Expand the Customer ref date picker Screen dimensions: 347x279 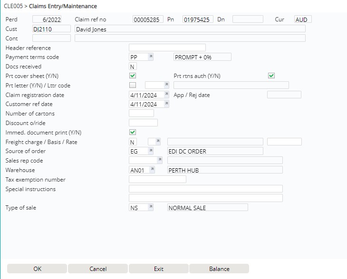coord(166,104)
